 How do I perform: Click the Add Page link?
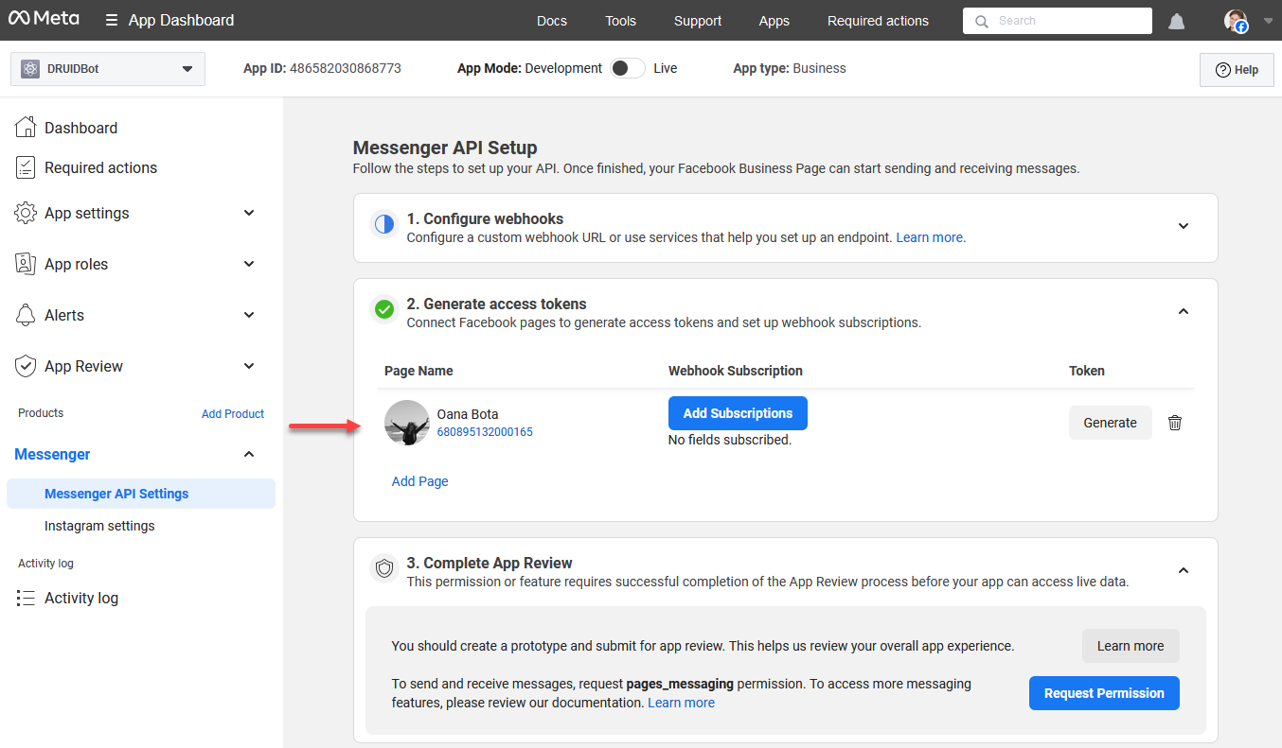[420, 481]
